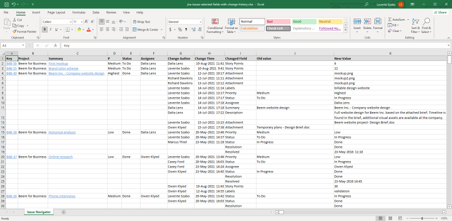Click the Share button
This screenshot has width=452, height=221.
click(440, 12)
